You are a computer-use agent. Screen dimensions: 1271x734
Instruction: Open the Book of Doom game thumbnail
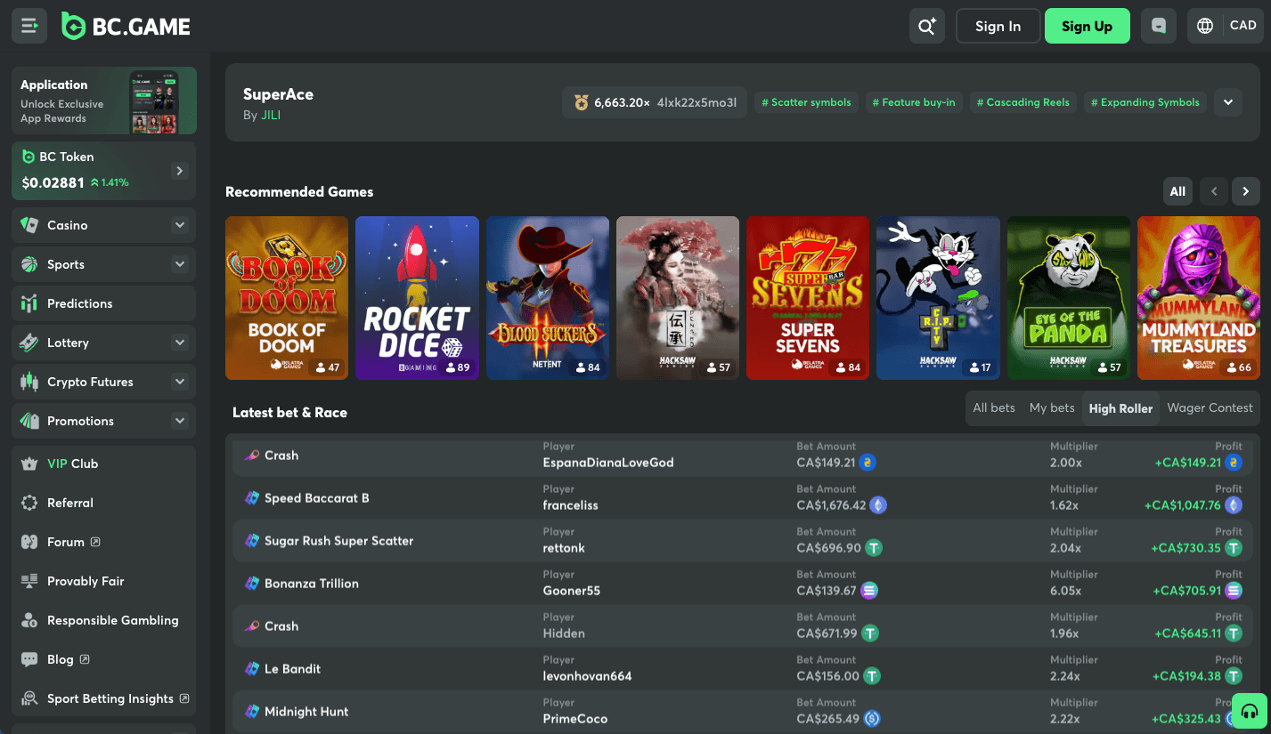287,298
